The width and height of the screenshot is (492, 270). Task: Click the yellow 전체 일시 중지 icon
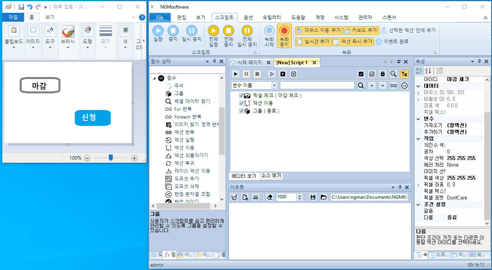(x=247, y=30)
